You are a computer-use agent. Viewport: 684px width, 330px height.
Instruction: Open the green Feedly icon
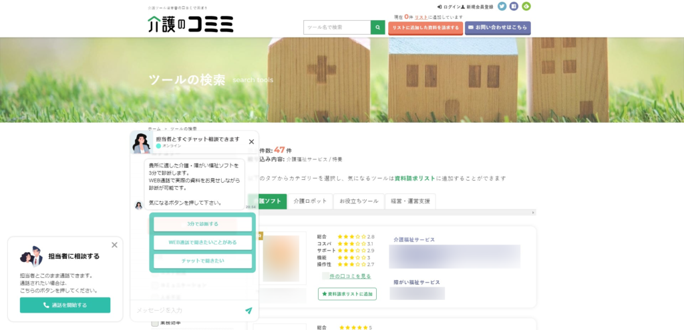click(526, 7)
